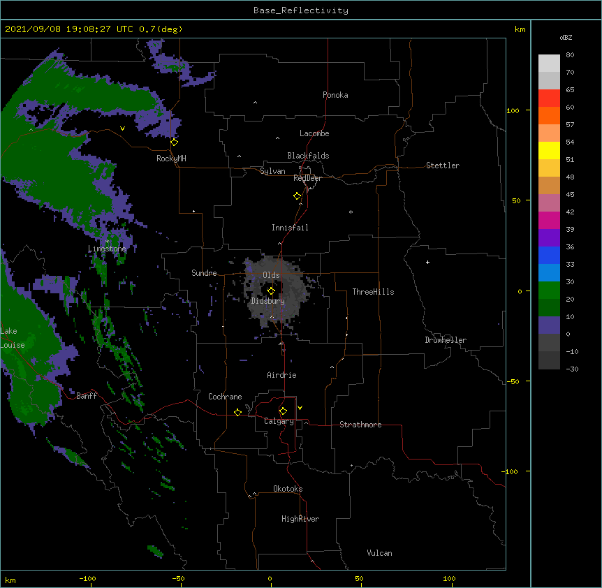Click the yellow diamond marker south of RedDeer
The height and width of the screenshot is (588, 602).
click(x=298, y=196)
